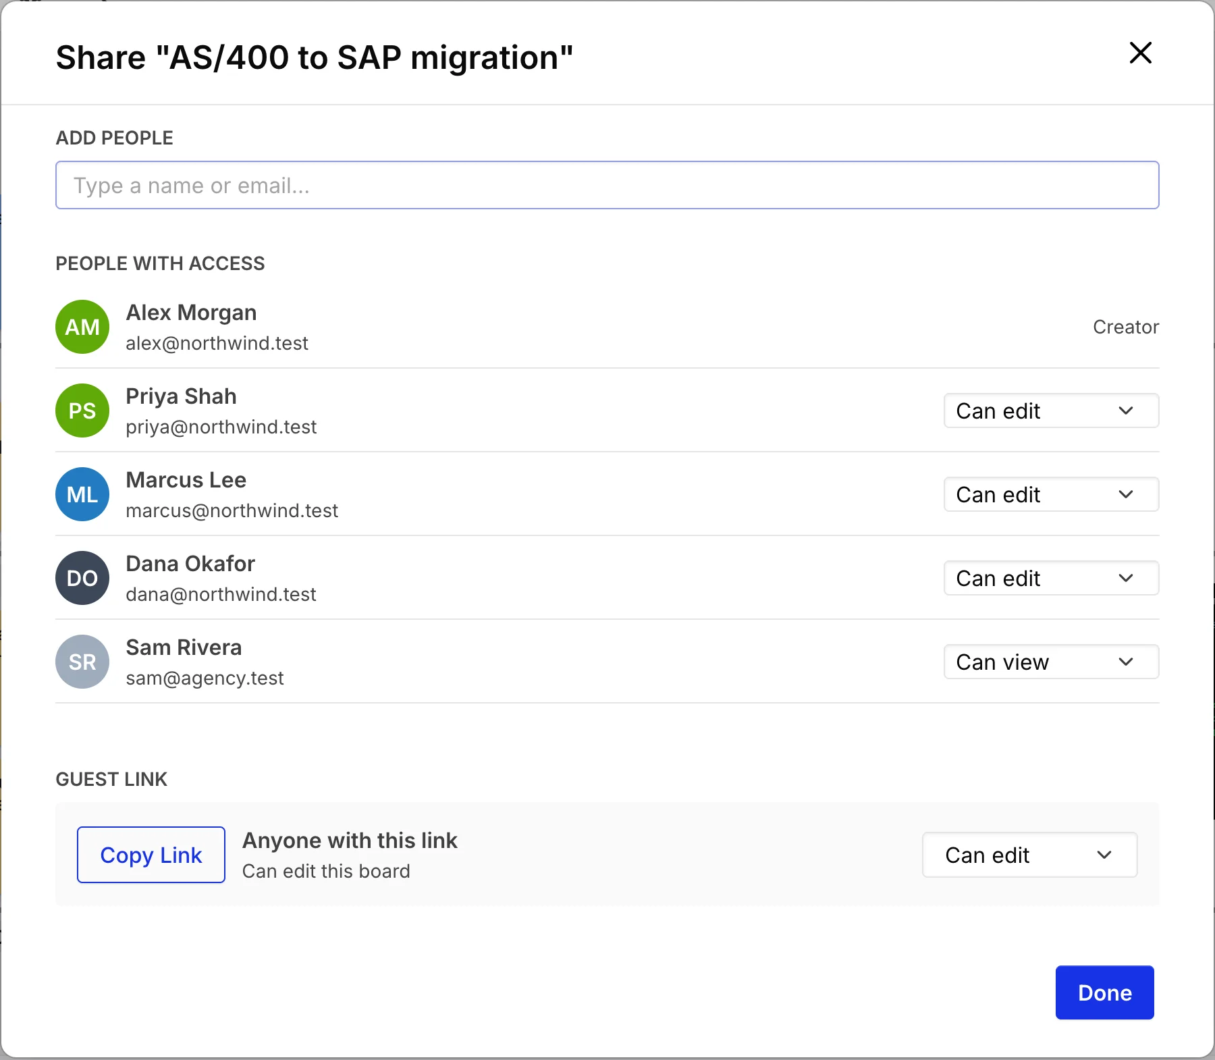Click the Dana Okafor DO avatar
The image size is (1215, 1060).
[x=82, y=578]
